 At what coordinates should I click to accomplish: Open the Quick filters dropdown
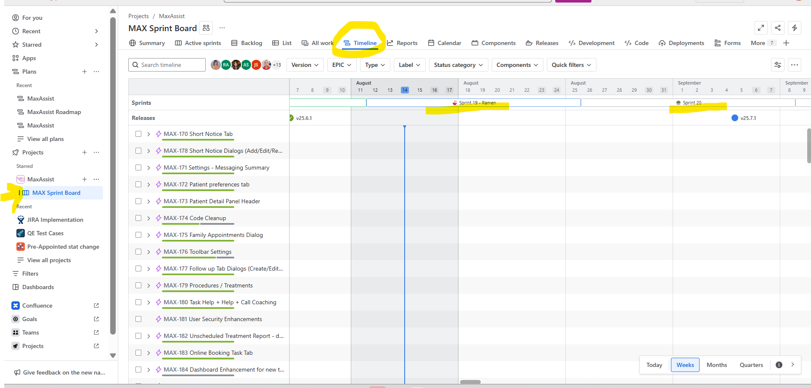(571, 65)
